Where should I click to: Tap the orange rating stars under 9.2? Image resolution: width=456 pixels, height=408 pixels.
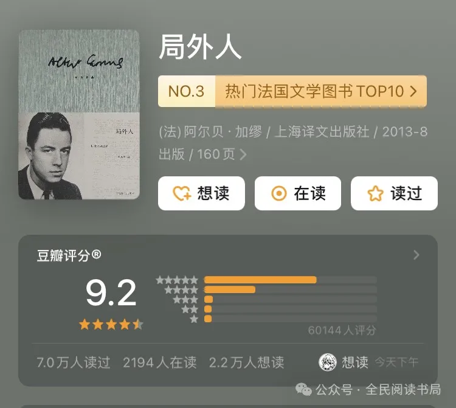(x=111, y=324)
